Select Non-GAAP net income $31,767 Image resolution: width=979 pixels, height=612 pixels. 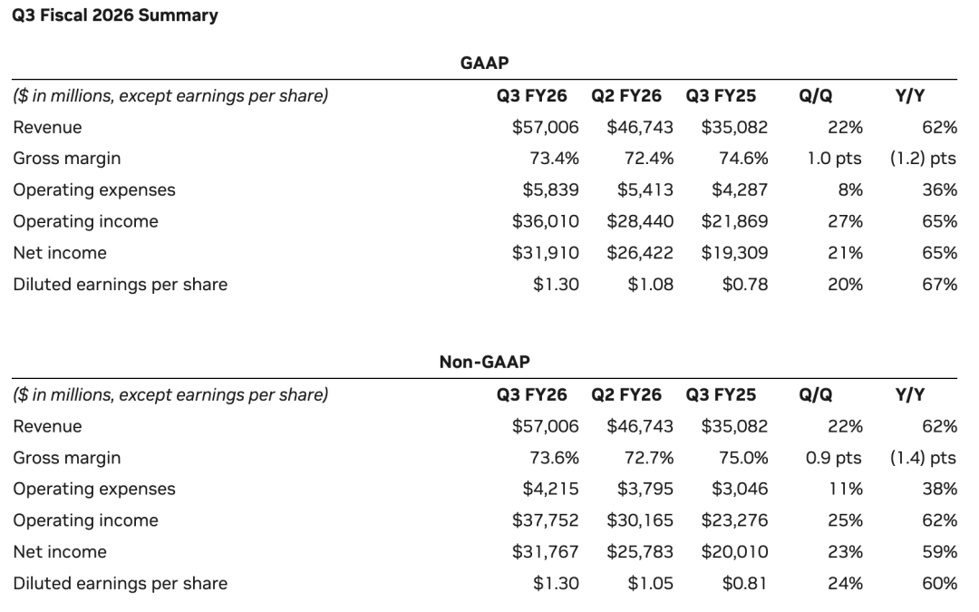[x=546, y=552]
